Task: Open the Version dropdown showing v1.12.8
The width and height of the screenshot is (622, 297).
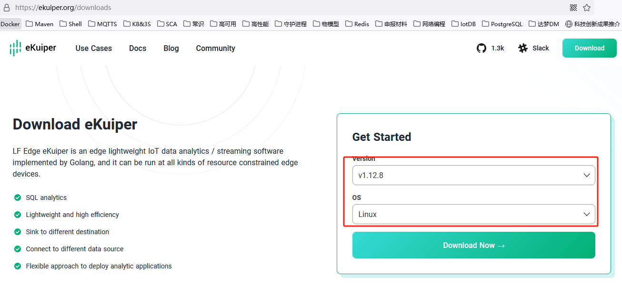Action: click(473, 175)
